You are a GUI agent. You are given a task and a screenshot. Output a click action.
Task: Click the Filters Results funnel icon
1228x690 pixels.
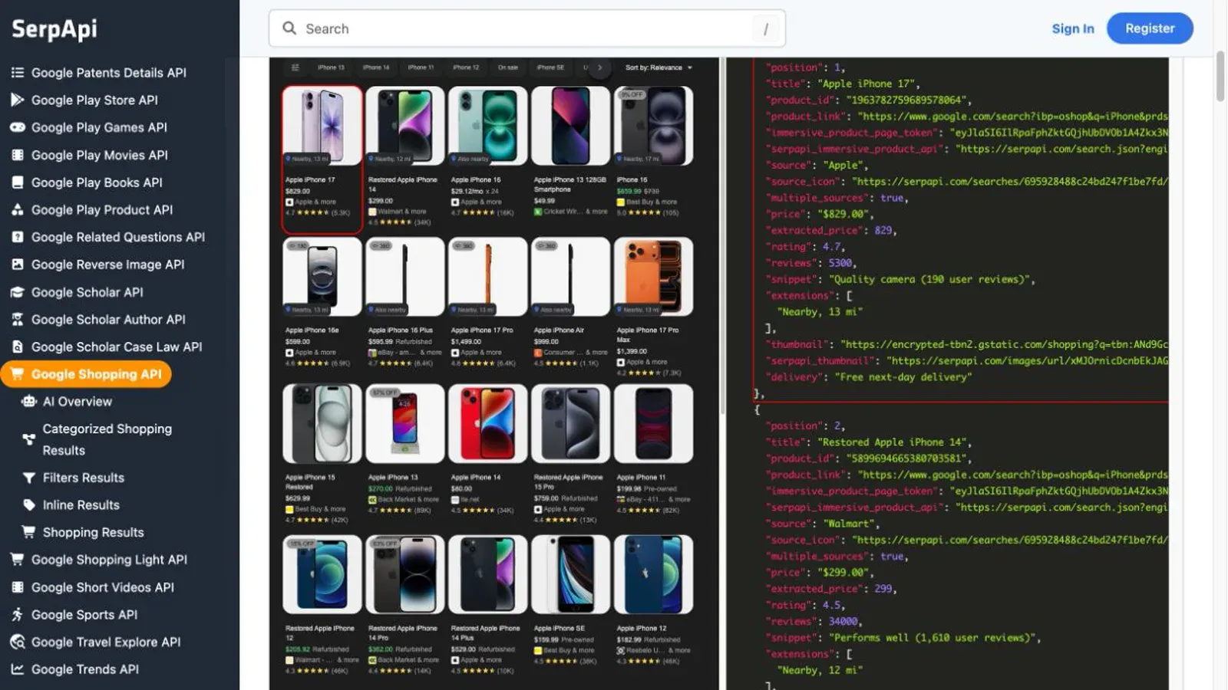(29, 478)
